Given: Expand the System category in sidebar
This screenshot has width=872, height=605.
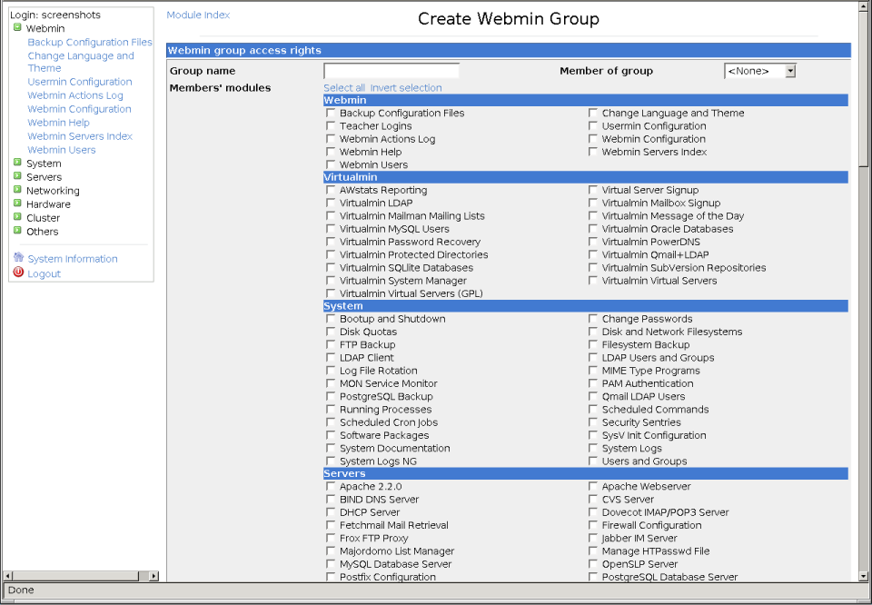Looking at the screenshot, I should [17, 163].
